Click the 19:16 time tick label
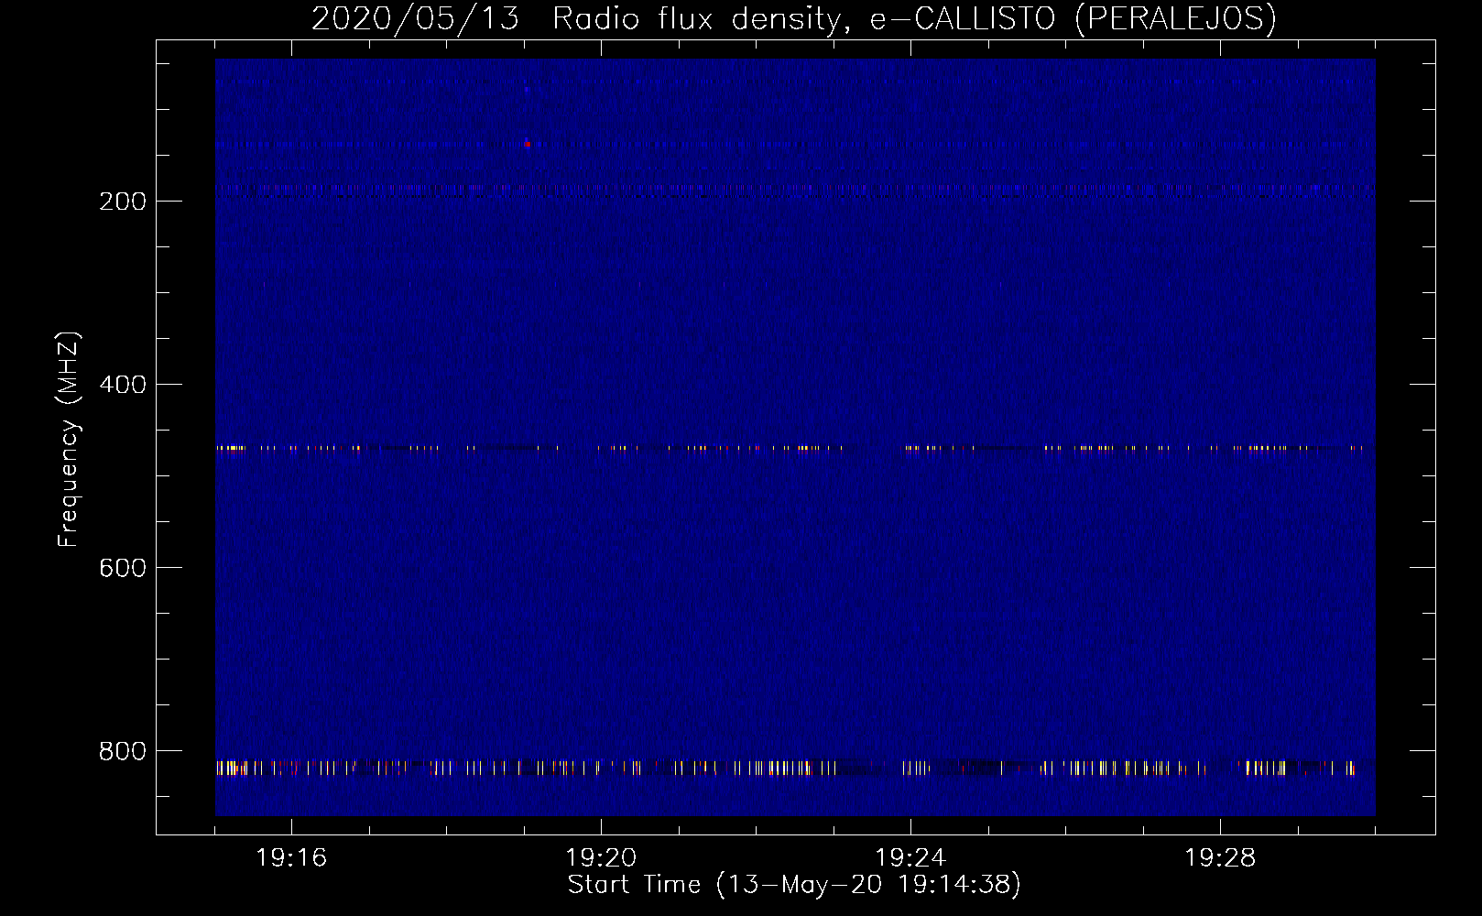The image size is (1482, 916). click(291, 858)
